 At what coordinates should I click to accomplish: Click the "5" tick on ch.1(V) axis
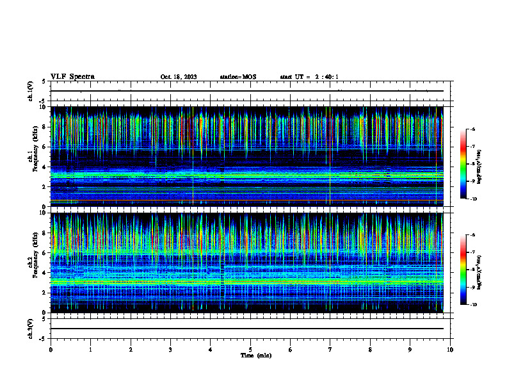44,81
